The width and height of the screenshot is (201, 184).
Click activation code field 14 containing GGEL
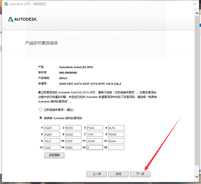[x=73, y=147]
